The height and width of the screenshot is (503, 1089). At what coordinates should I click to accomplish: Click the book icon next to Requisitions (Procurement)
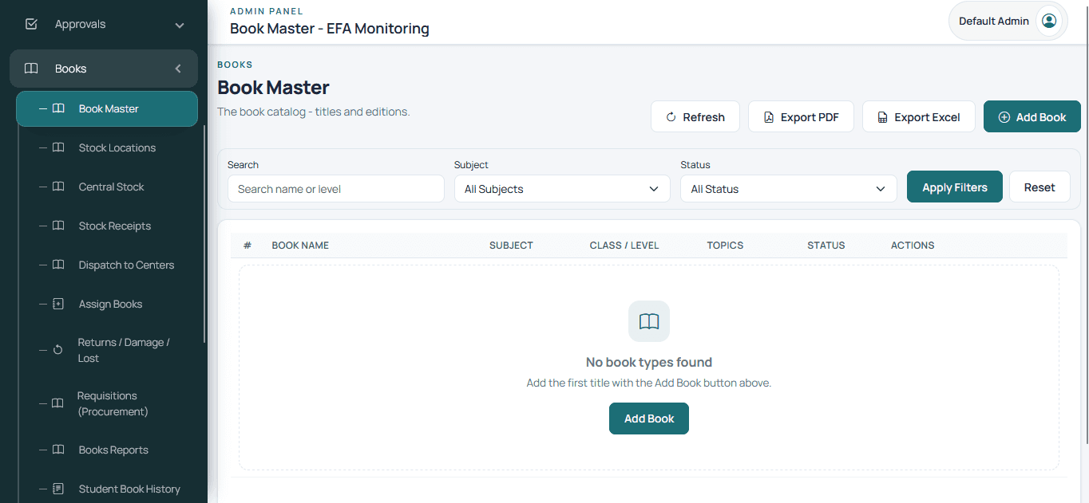tap(57, 403)
